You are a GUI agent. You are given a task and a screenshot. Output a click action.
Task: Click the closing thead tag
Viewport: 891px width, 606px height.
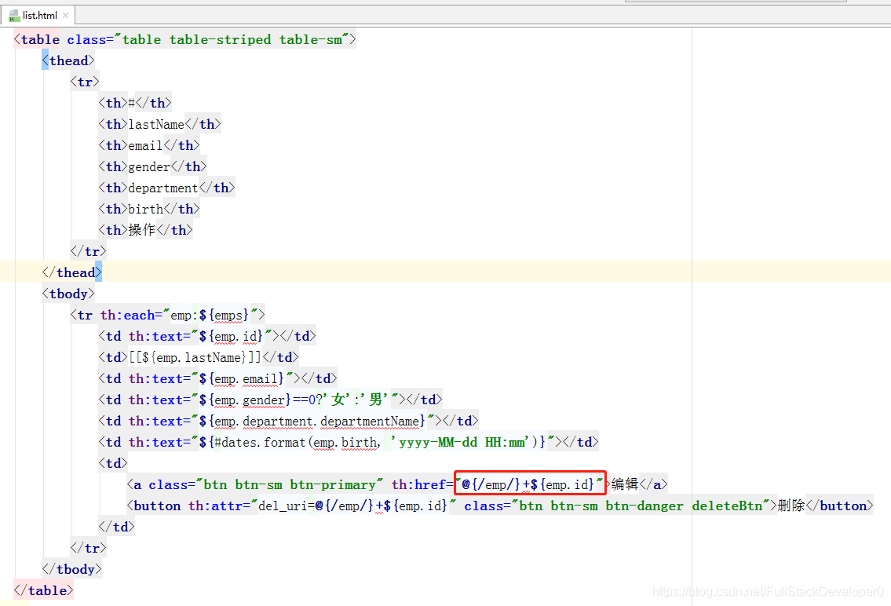71,272
